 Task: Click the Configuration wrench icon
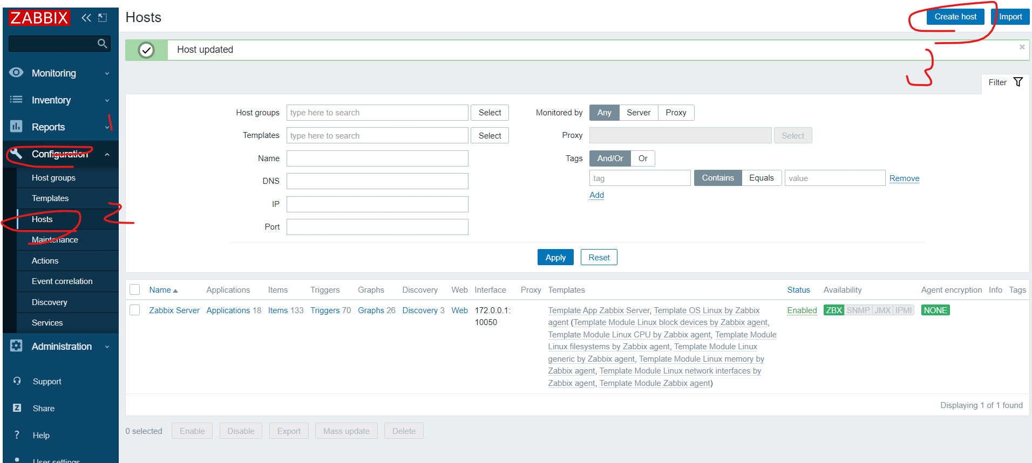tap(16, 154)
